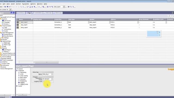Image resolution: width=174 pixels, height=98 pixels.
Task: Expand the Alarm Management Settings node
Action: 1,38
